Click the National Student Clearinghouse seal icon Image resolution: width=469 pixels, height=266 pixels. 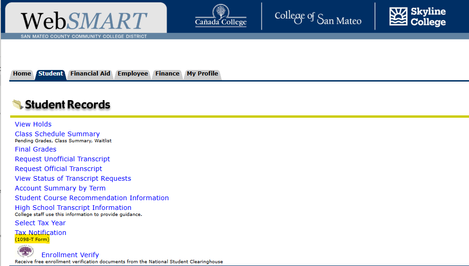click(26, 251)
